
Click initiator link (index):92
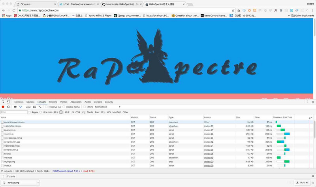209,134
